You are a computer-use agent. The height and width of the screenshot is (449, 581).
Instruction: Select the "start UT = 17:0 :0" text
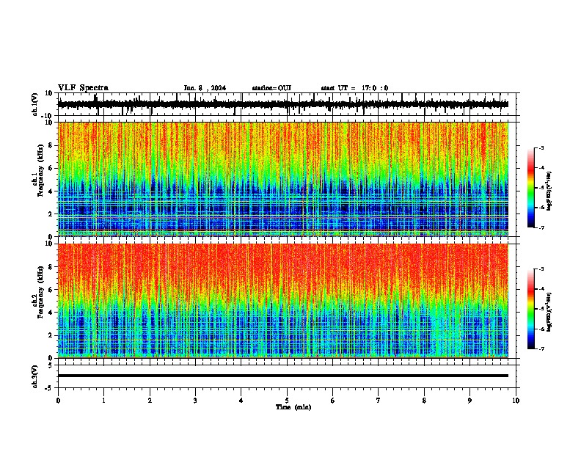(354, 88)
